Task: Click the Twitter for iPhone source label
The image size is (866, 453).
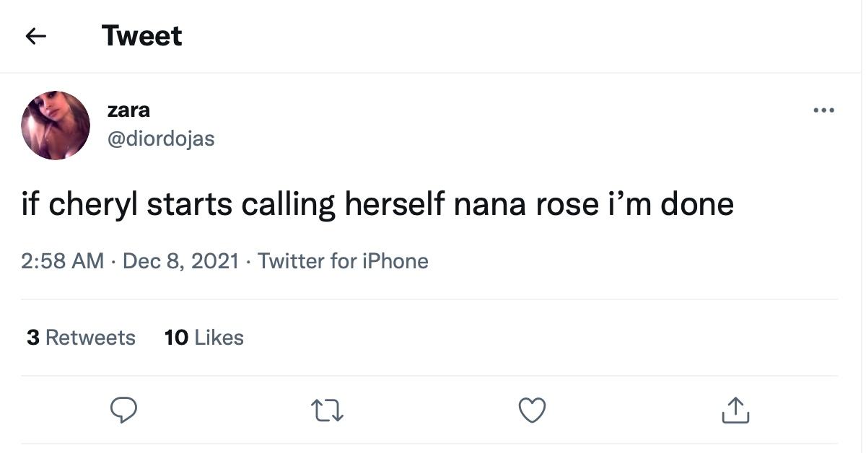Action: tap(344, 261)
